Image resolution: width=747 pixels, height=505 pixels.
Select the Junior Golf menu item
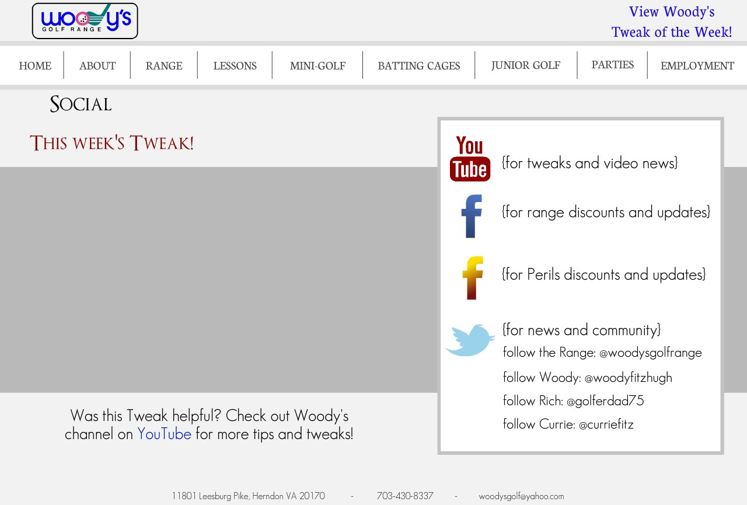525,65
